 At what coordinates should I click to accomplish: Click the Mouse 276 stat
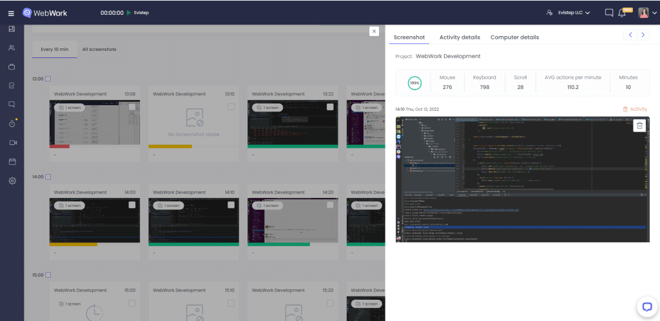click(x=447, y=83)
